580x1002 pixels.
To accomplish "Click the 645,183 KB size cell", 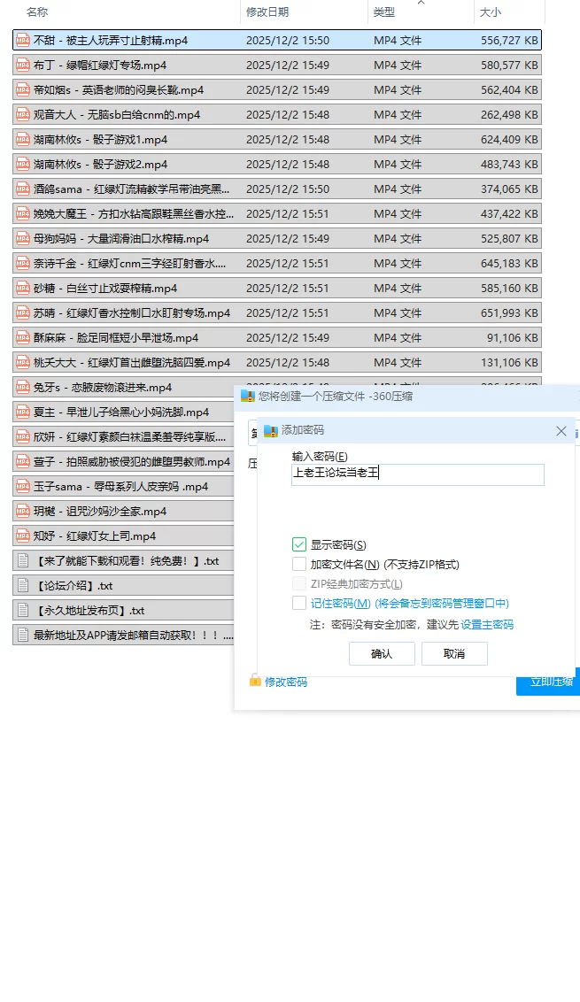I will pyautogui.click(x=510, y=263).
